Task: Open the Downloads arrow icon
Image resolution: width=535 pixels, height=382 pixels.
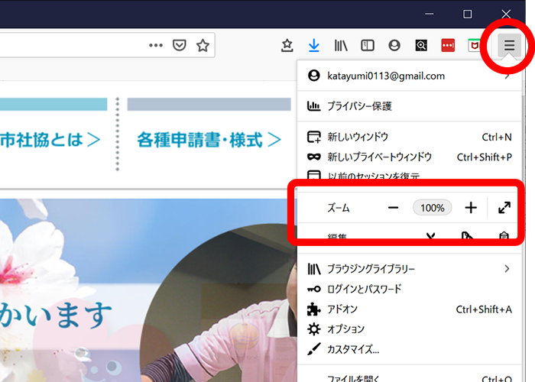Action: pyautogui.click(x=313, y=45)
